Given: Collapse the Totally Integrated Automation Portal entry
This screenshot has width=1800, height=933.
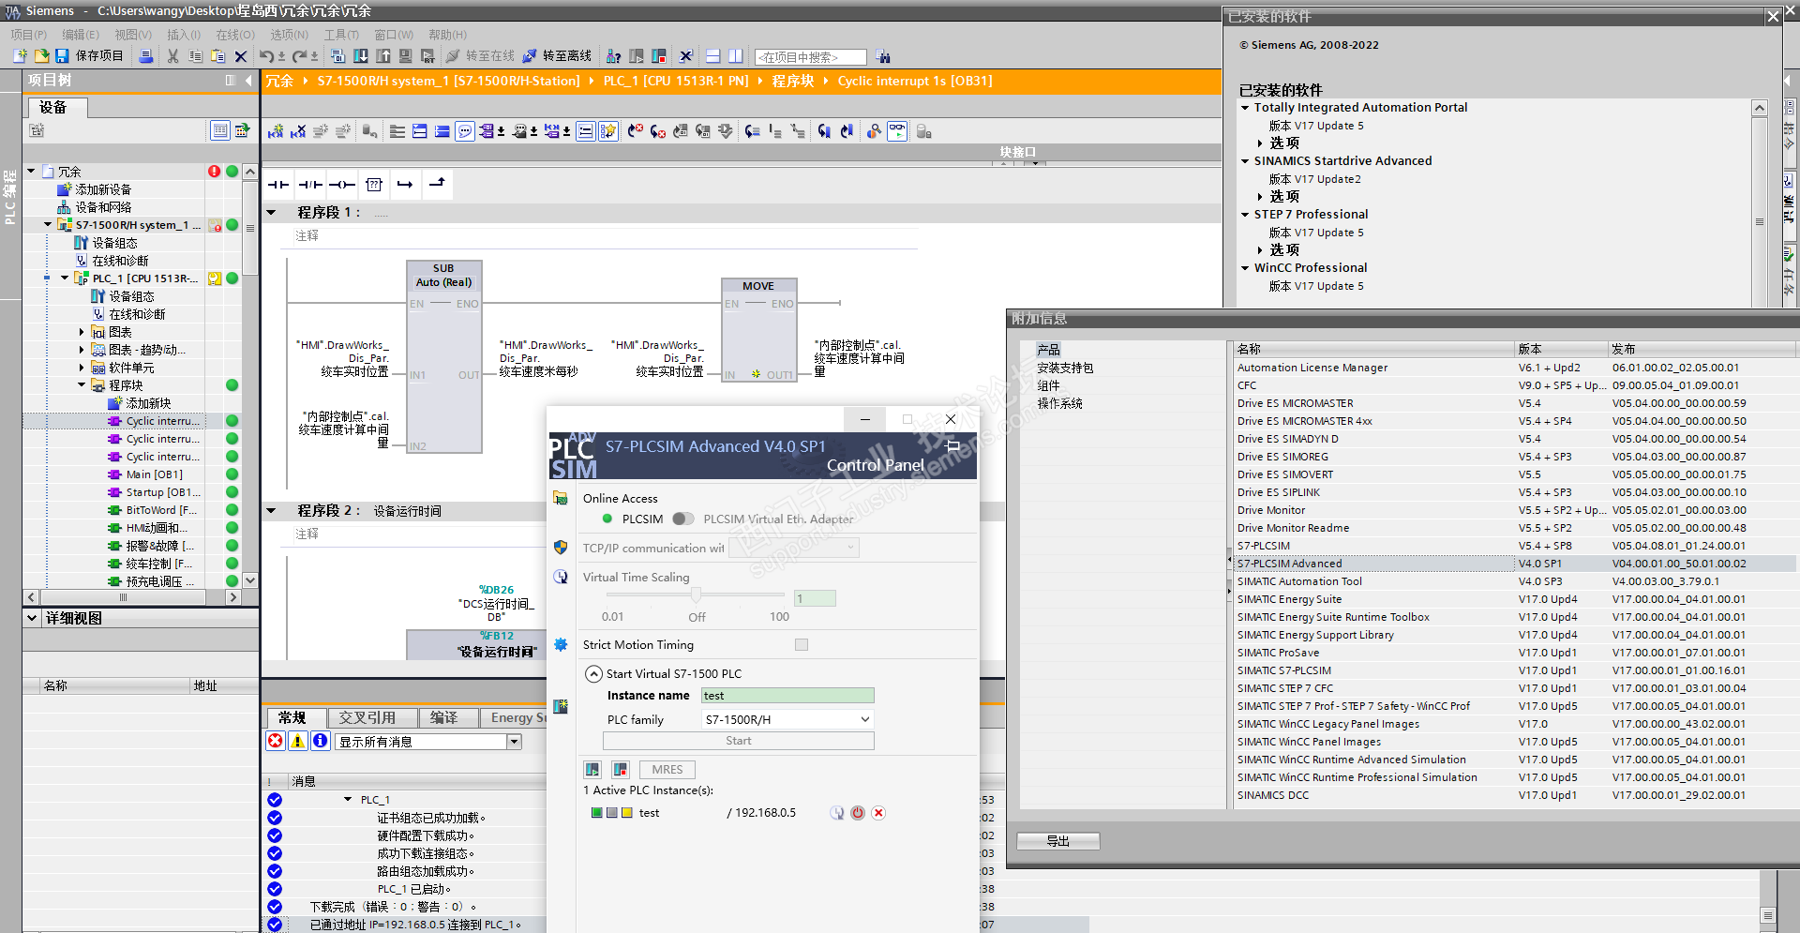Looking at the screenshot, I should point(1245,108).
